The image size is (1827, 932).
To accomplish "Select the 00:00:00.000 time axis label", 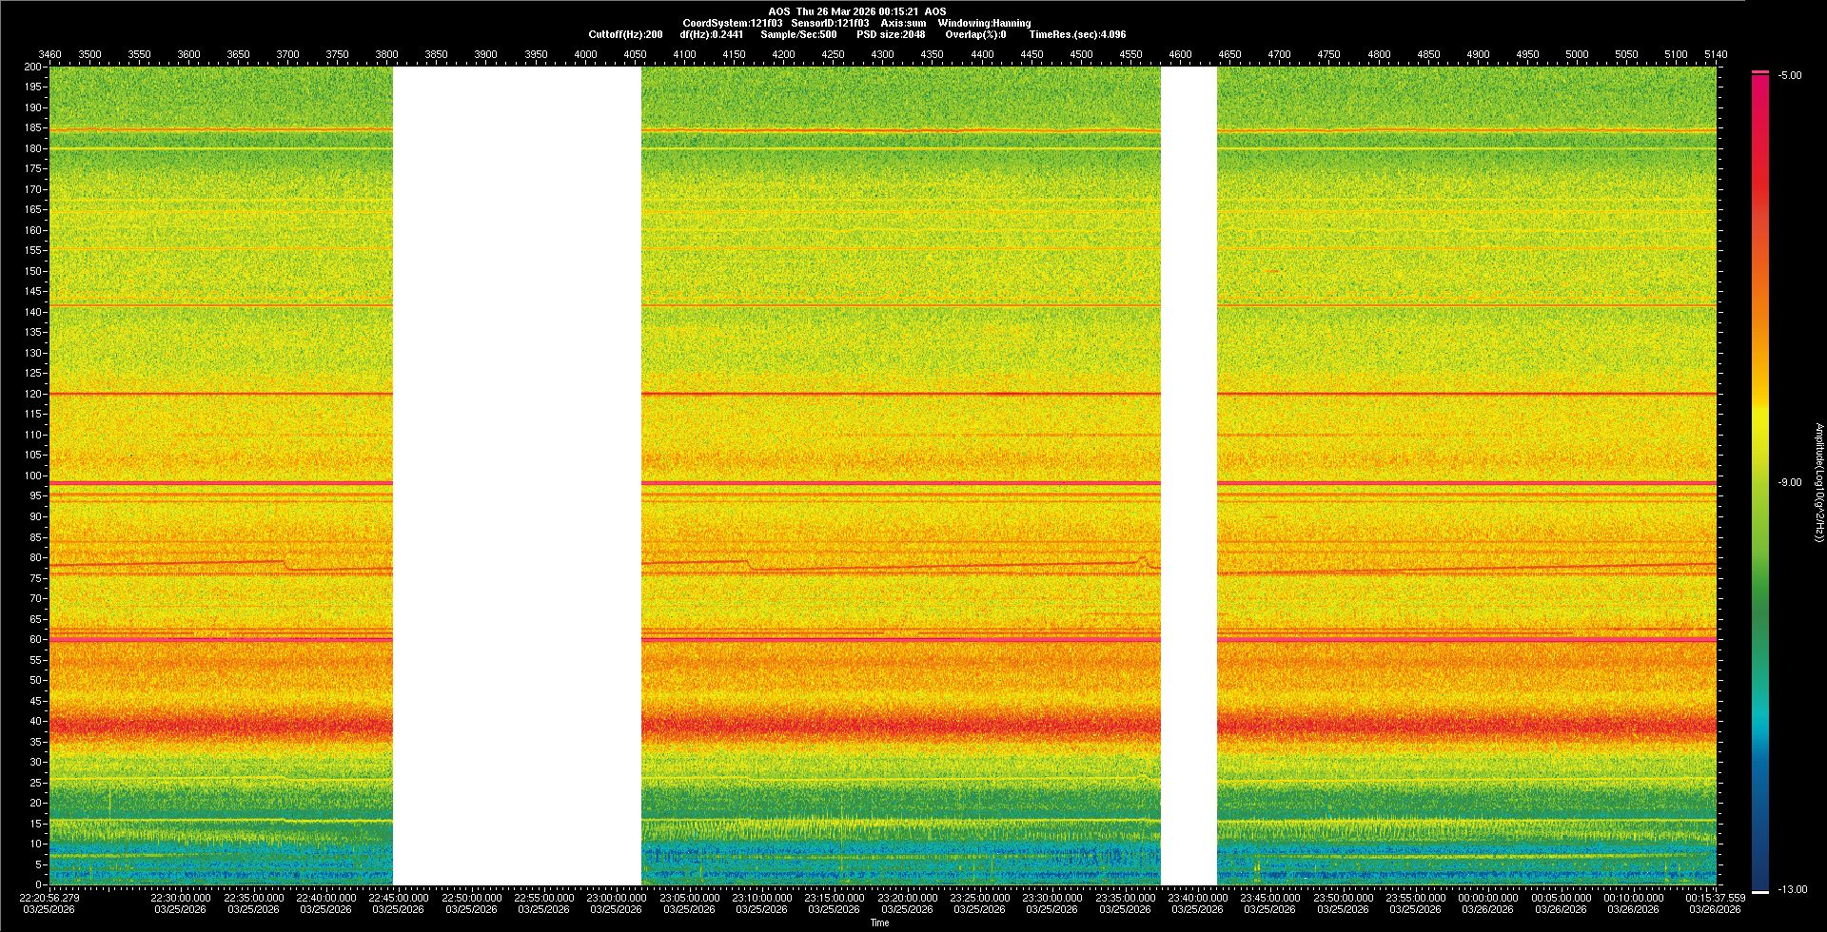I will 1487,897.
